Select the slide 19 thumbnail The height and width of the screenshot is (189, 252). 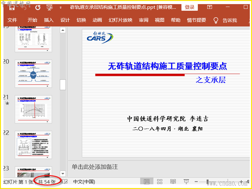[33, 39]
